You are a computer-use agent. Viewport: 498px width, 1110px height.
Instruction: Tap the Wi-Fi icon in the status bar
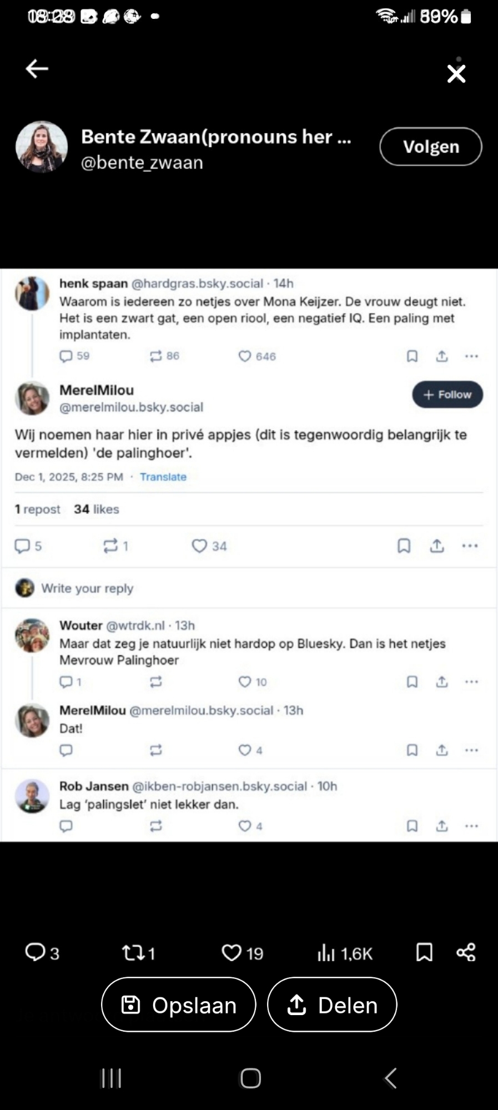pos(386,17)
